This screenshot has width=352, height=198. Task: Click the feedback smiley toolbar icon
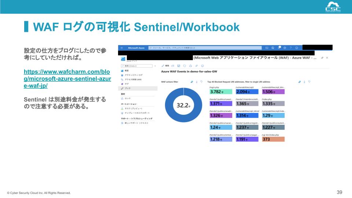[x=202, y=66]
